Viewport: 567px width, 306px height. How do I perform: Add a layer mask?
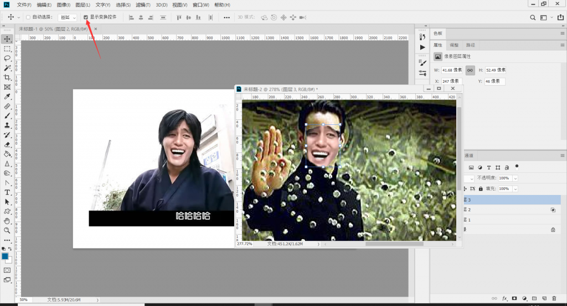pyautogui.click(x=514, y=298)
